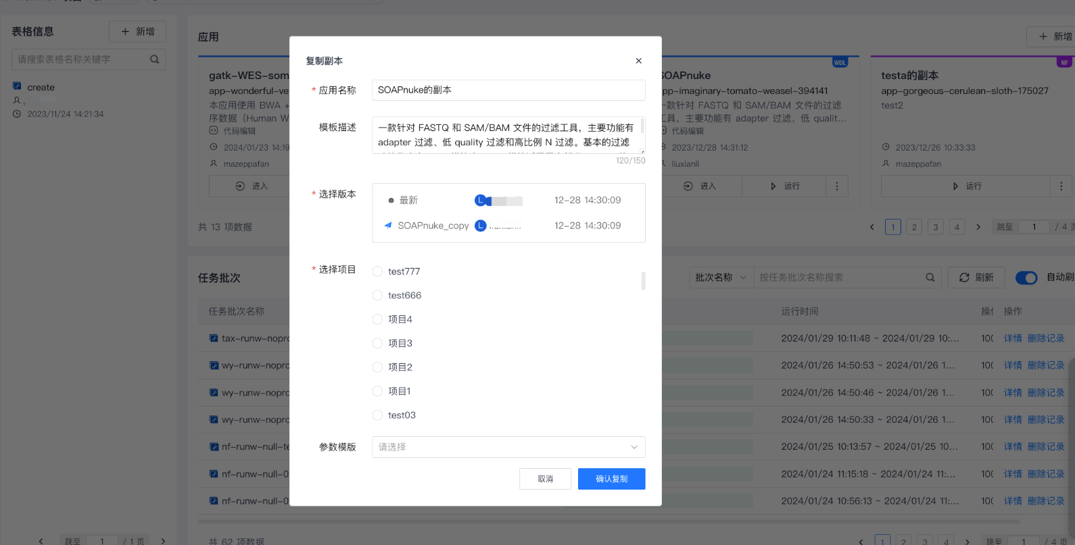Click the search icon in 表格信息 panel
The width and height of the screenshot is (1075, 545).
154,59
